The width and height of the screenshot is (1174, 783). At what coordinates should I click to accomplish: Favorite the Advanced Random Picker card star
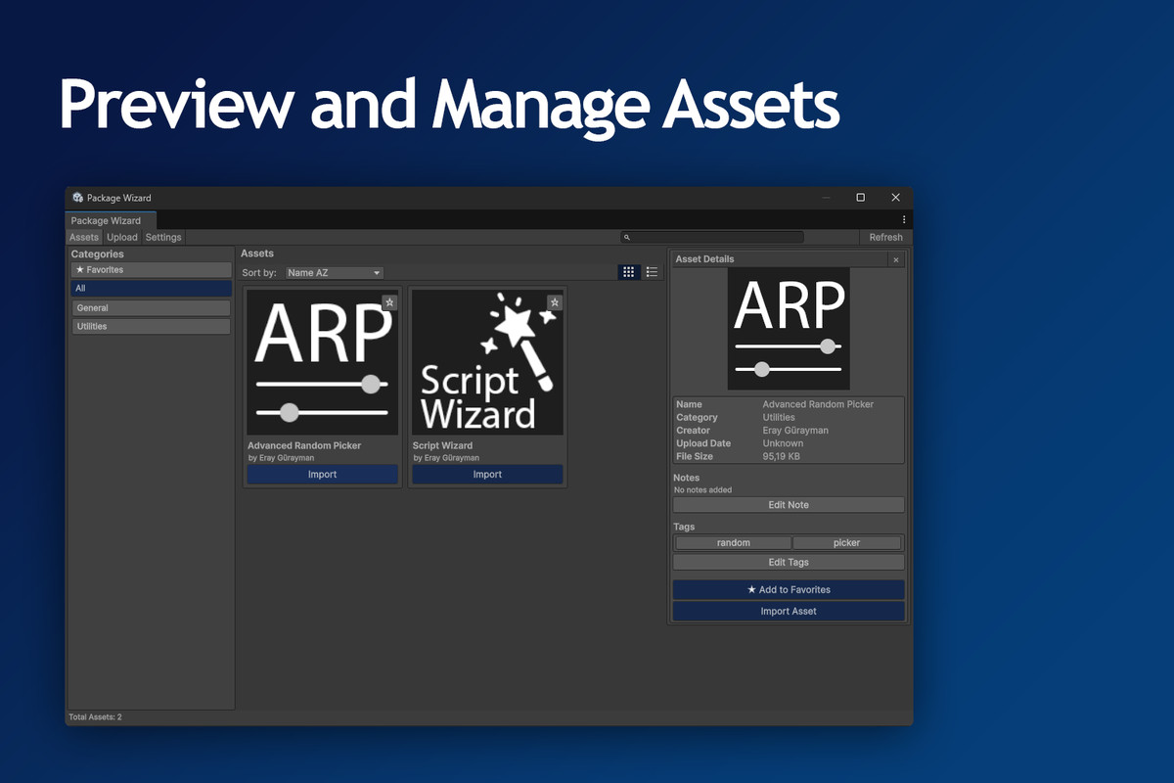pos(389,302)
